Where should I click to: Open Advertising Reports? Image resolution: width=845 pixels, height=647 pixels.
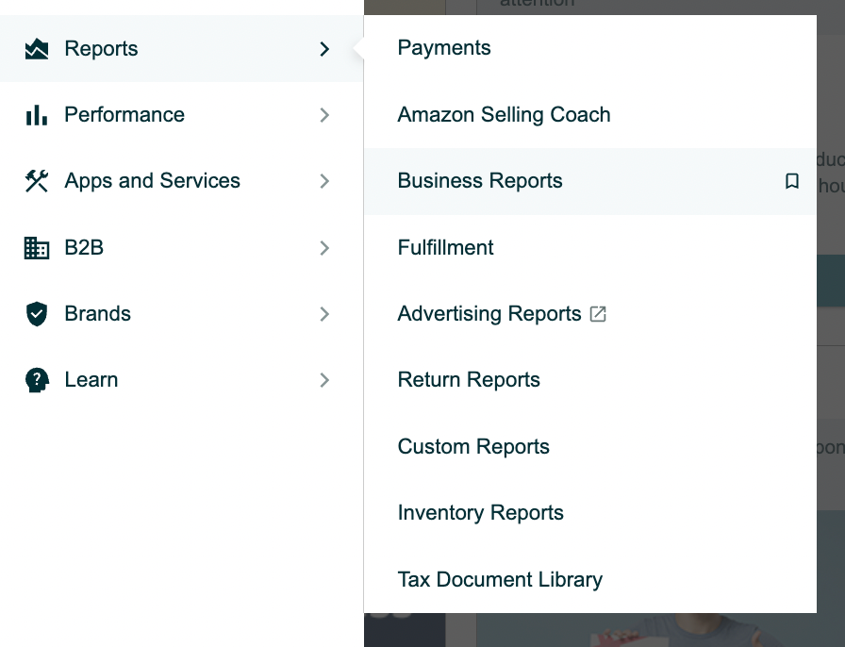click(590, 314)
